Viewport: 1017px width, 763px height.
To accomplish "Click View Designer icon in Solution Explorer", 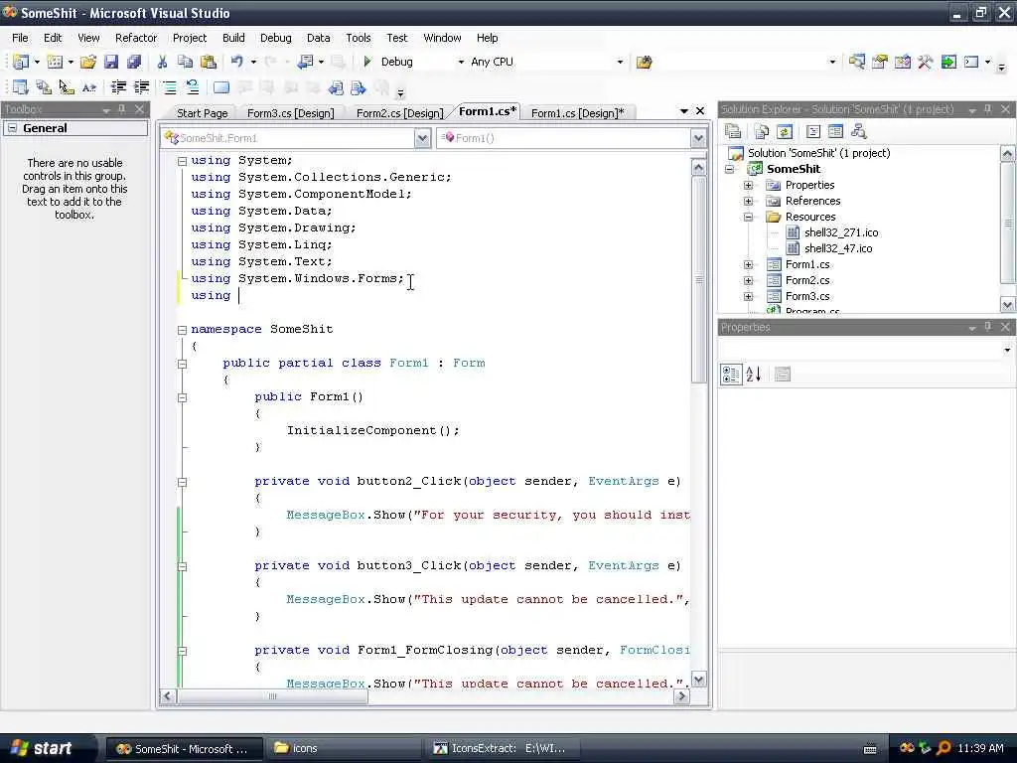I will [835, 132].
